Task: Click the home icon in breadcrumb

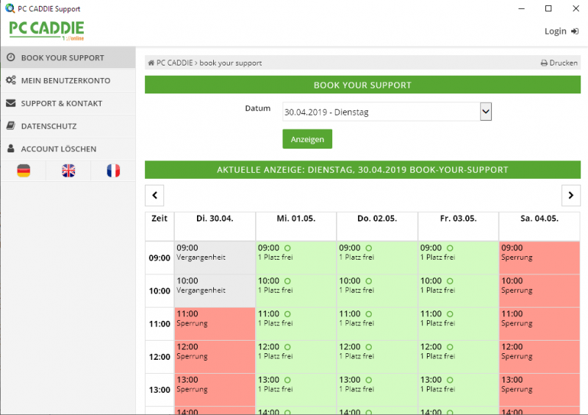Action: point(151,63)
